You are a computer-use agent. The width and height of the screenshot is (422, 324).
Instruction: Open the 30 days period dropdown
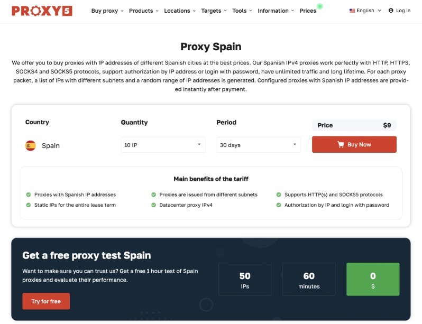tap(259, 145)
